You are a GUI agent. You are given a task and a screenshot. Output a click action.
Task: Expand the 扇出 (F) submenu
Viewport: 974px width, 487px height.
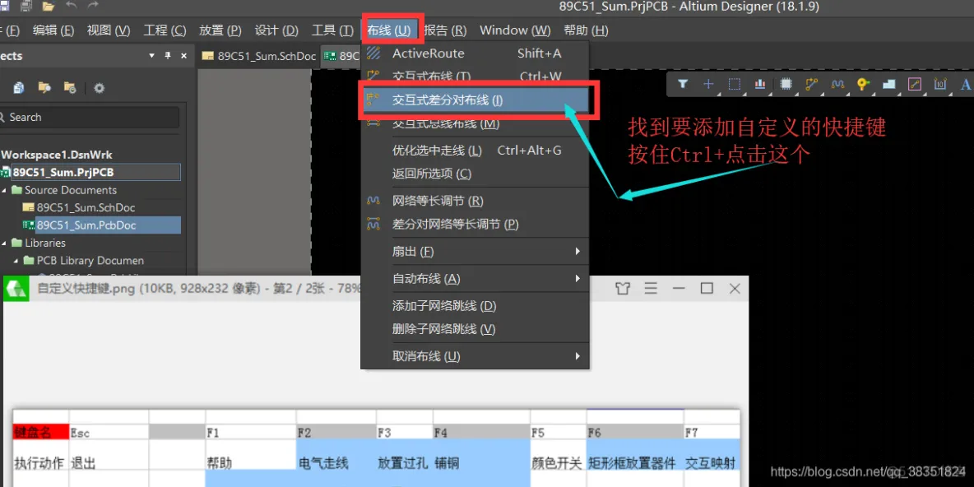pyautogui.click(x=475, y=251)
